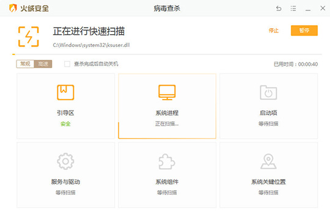The image size is (330, 220).
Task: Click the 启动项 label text
Action: click(268, 113)
